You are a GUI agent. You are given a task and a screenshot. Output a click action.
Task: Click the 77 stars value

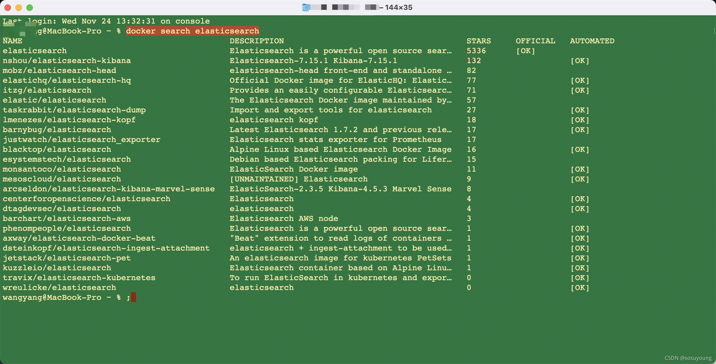pos(471,80)
